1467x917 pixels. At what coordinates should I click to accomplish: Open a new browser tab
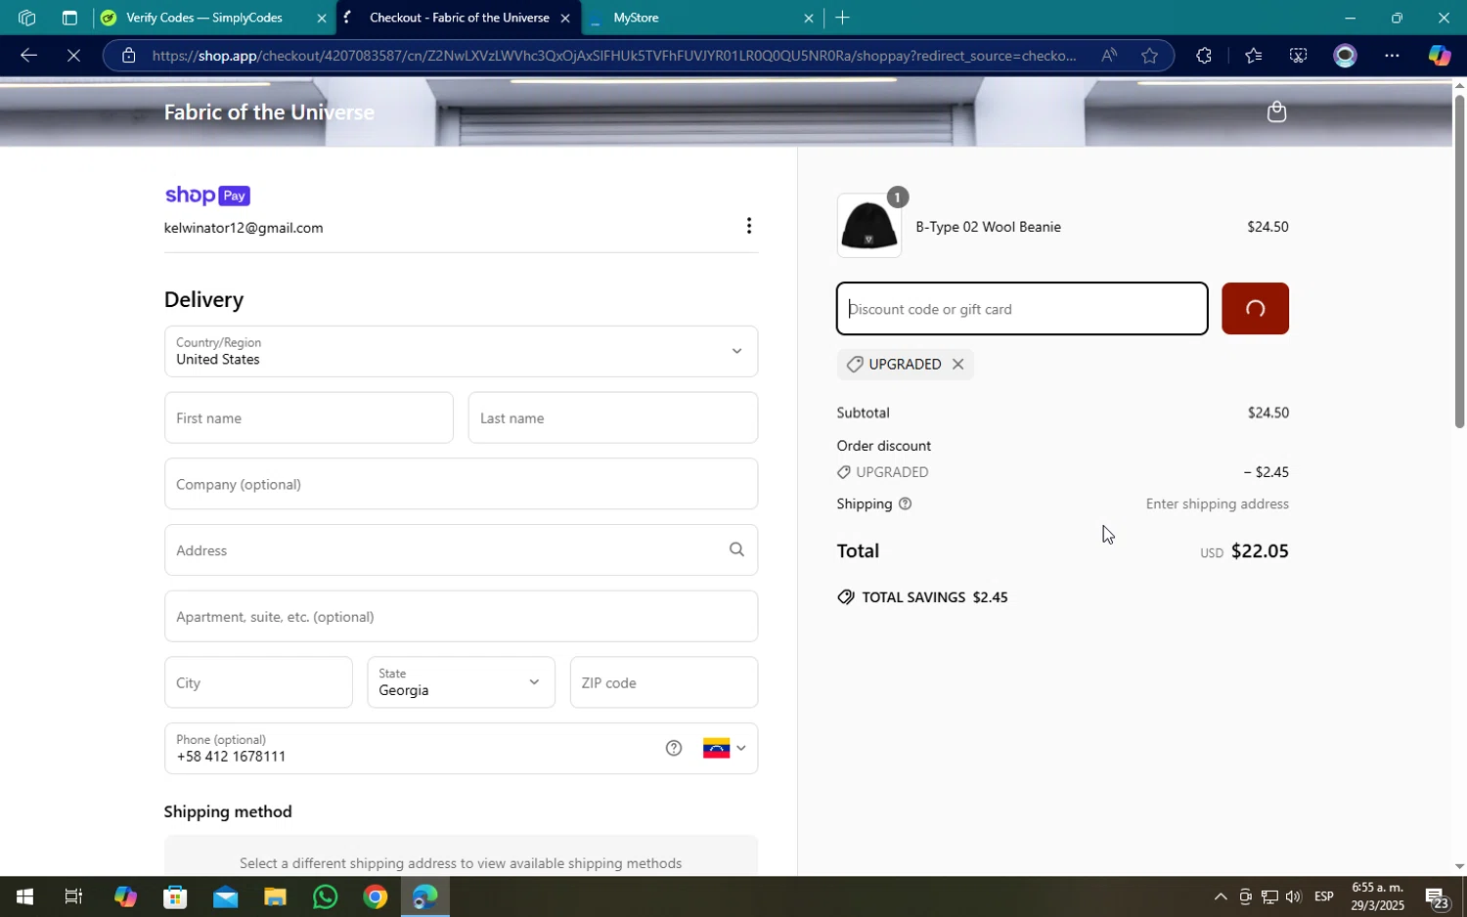coord(842,18)
